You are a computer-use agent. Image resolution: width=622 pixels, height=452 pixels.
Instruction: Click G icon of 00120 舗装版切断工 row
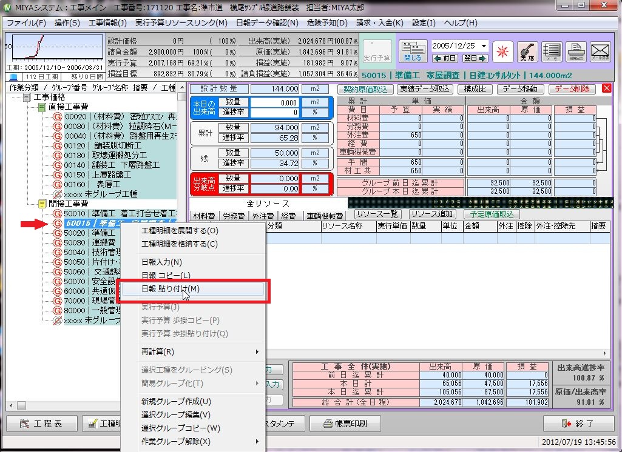point(58,146)
